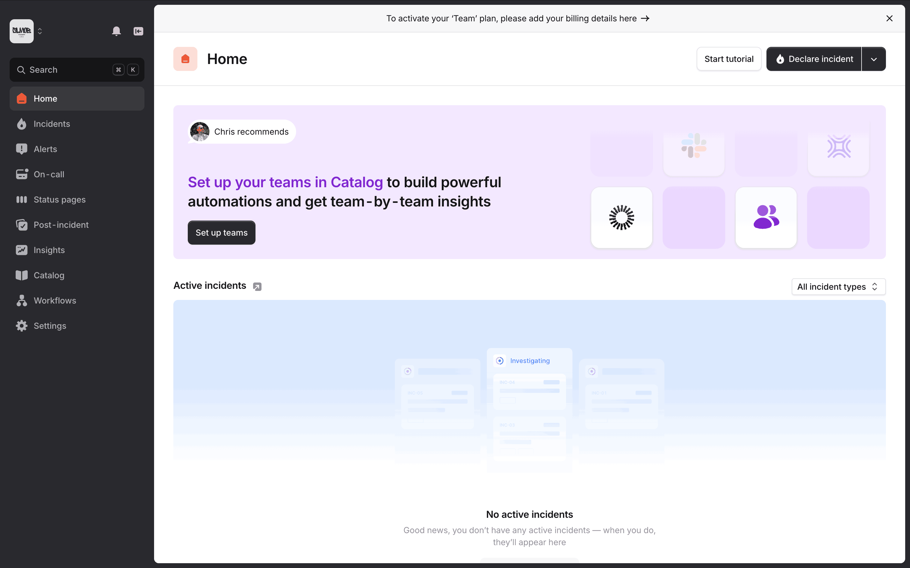
Task: Open Alerts from the sidebar icon
Action: tap(22, 149)
